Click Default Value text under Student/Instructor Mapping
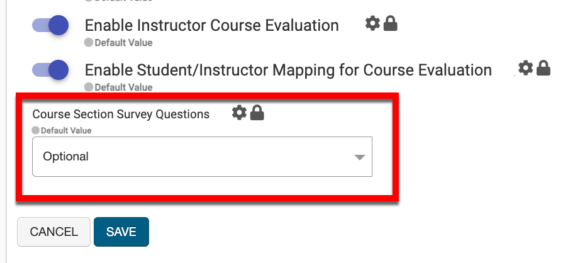The height and width of the screenshot is (263, 580). [x=123, y=87]
